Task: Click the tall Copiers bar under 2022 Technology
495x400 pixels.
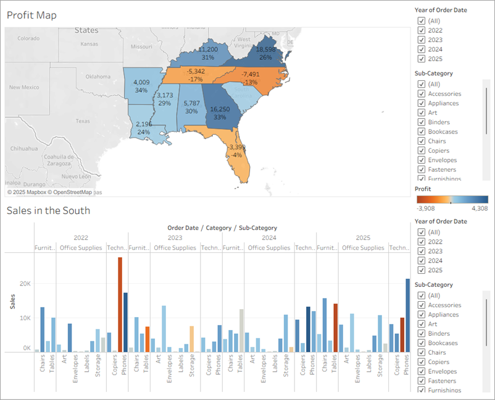Action: tap(120, 303)
